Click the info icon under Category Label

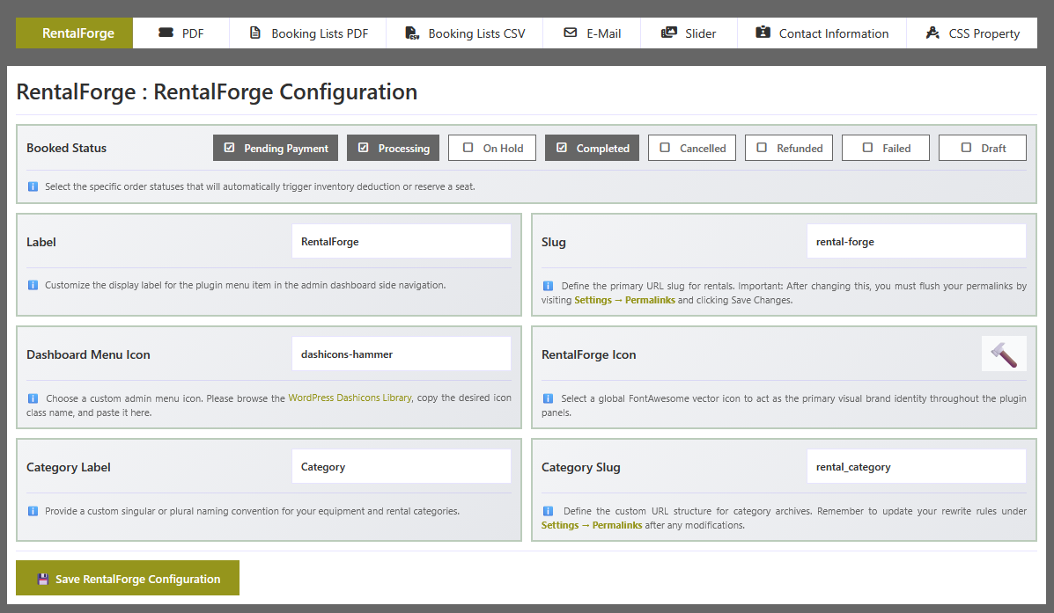coord(33,511)
